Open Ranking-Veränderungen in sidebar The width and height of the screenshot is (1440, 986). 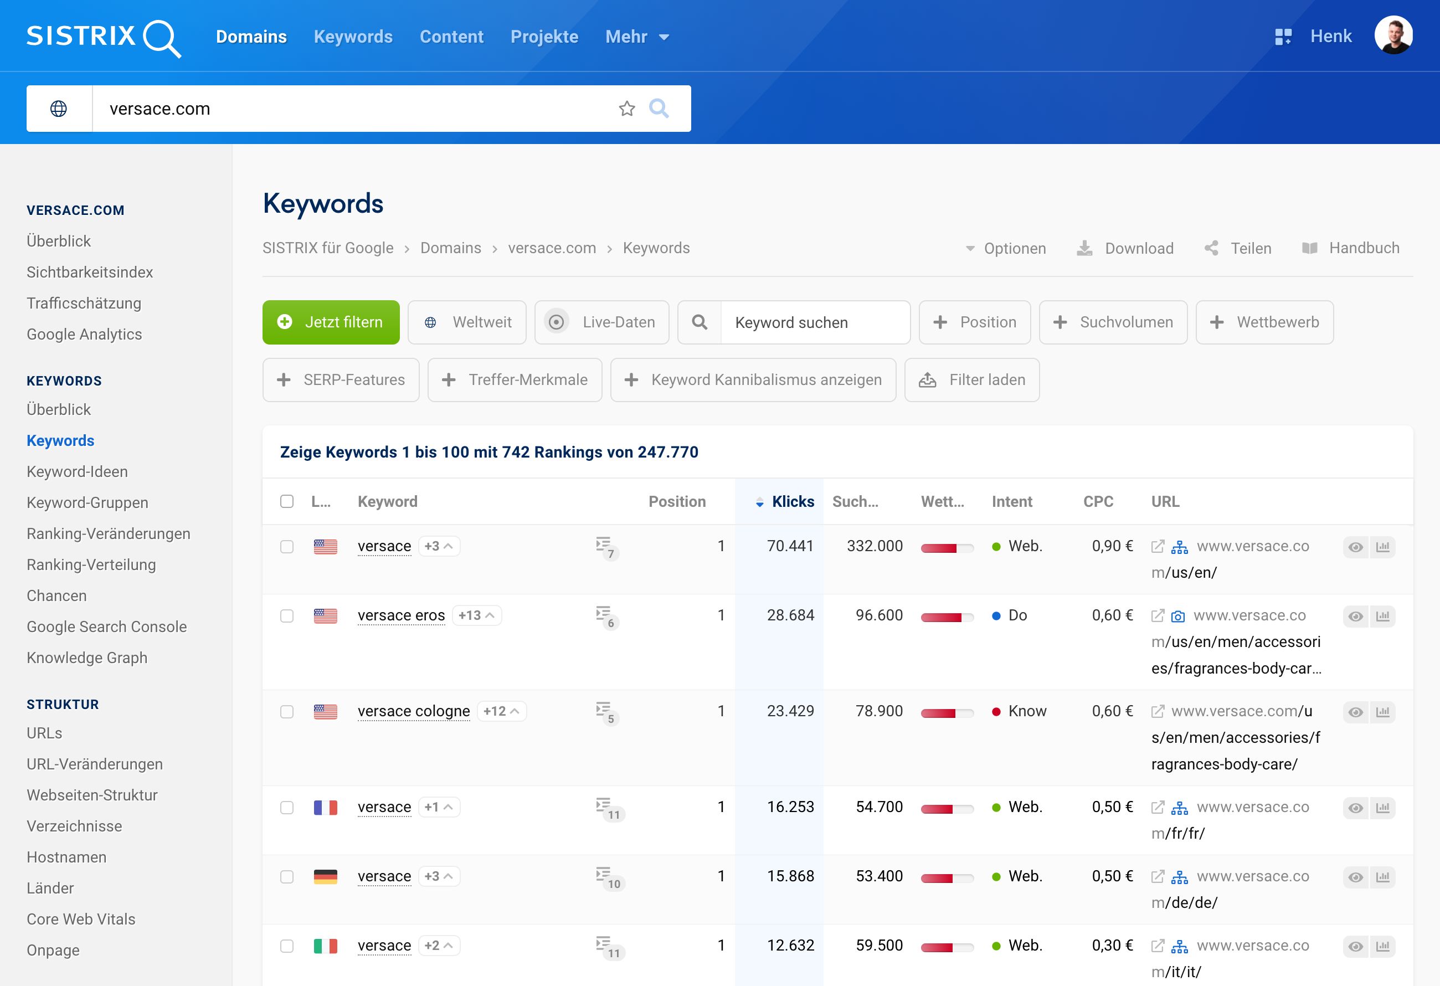(109, 533)
